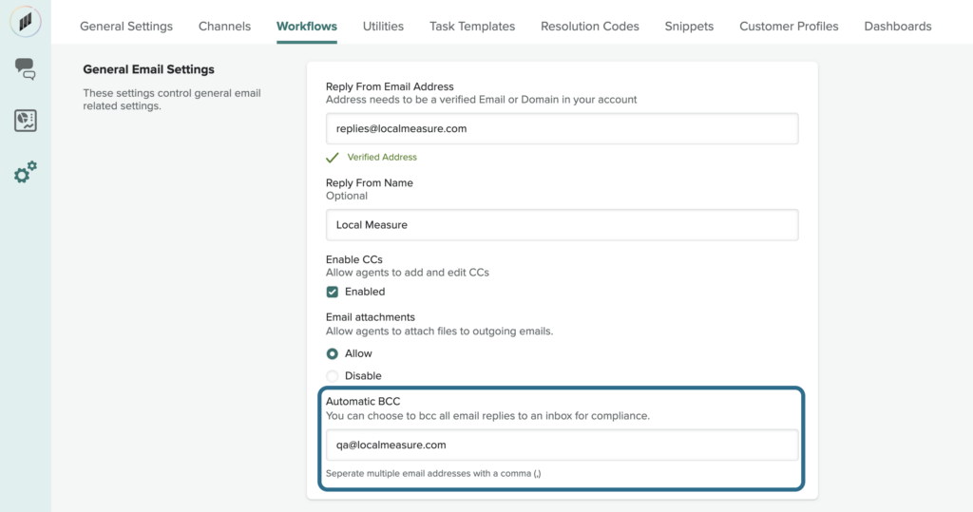Open the conversations chat icon
This screenshot has height=512, width=973.
[26, 68]
